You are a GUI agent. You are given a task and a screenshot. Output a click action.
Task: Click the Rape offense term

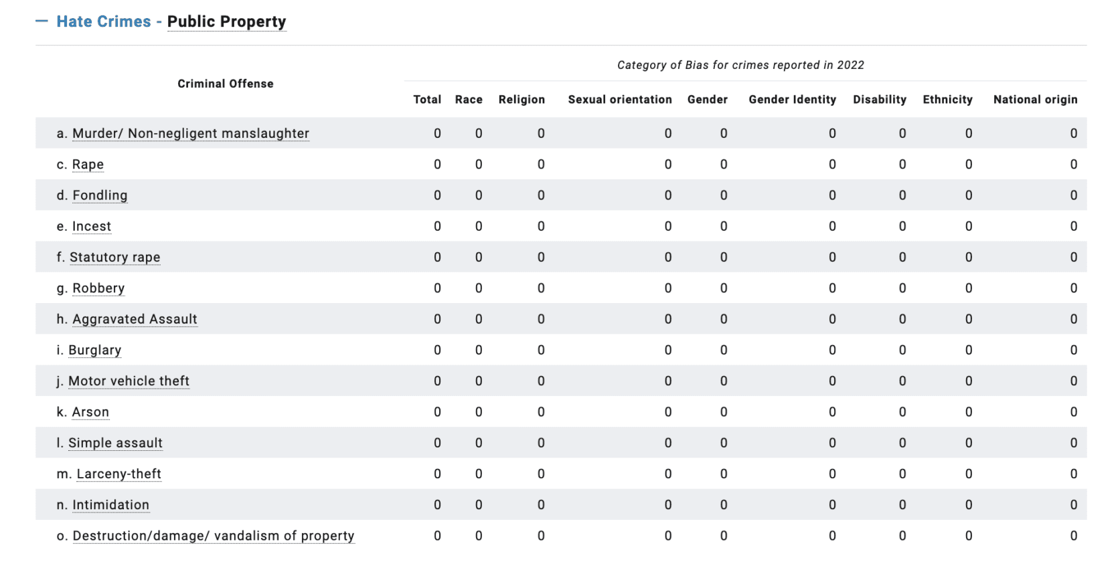pyautogui.click(x=88, y=165)
